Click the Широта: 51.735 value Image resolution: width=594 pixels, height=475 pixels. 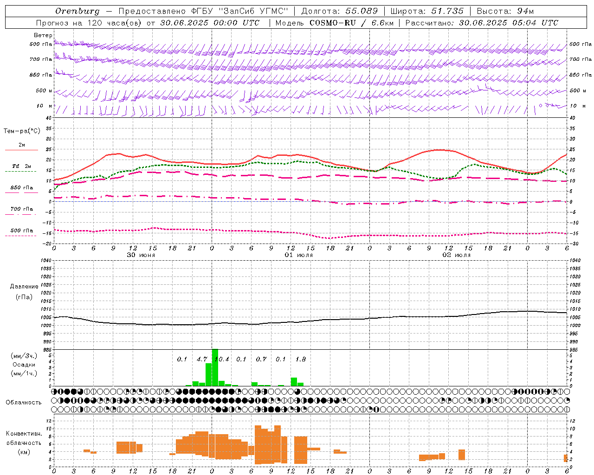pyautogui.click(x=427, y=11)
